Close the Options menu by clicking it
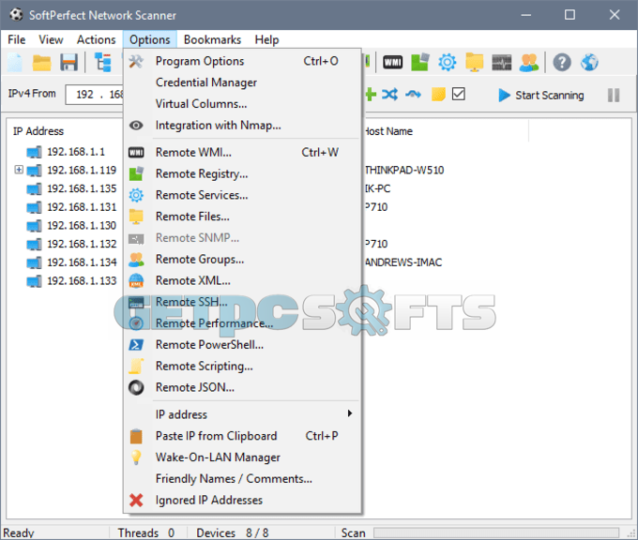The height and width of the screenshot is (540, 638). pyautogui.click(x=150, y=39)
